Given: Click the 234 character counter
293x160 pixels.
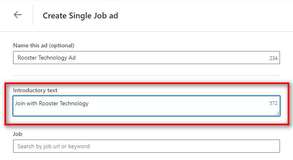Looking at the screenshot, I should [x=273, y=58].
